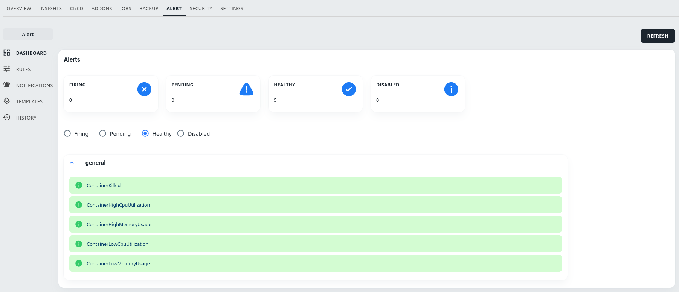This screenshot has width=679, height=292.
Task: Select the Pending radio button
Action: [103, 133]
